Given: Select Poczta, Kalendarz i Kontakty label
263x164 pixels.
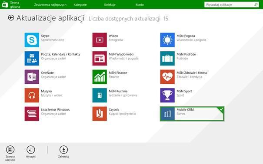Looking at the screenshot, I should point(60,54).
